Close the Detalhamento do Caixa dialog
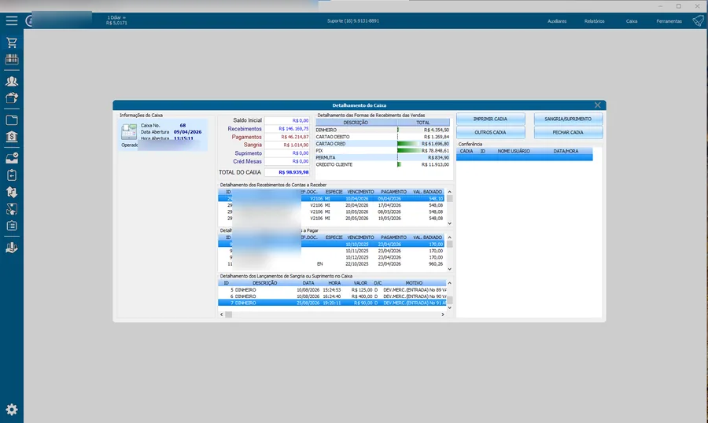The image size is (708, 423). [597, 105]
